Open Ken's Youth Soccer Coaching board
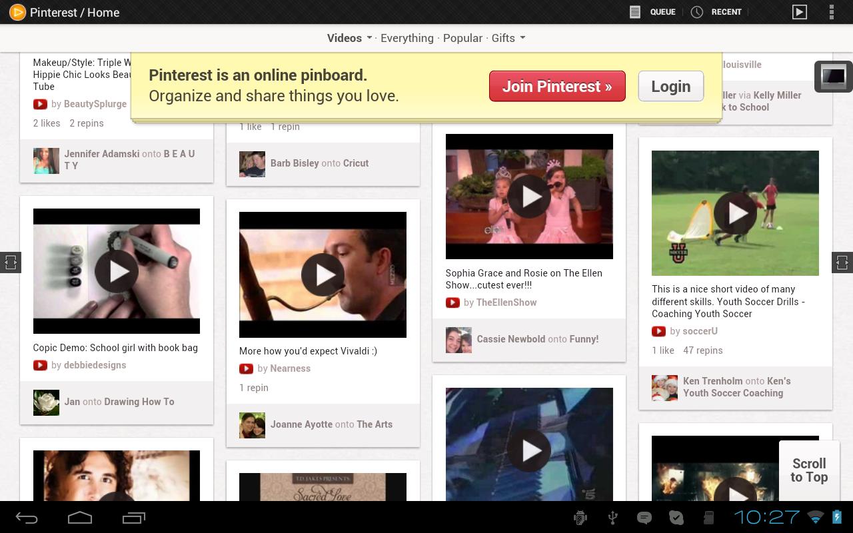The width and height of the screenshot is (853, 533). 737,387
